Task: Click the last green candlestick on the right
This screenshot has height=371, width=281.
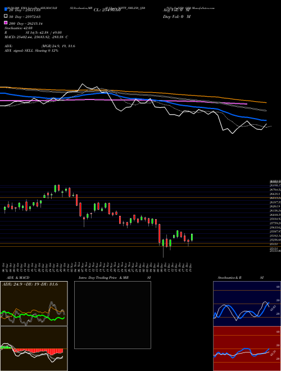Action: [x=192, y=237]
